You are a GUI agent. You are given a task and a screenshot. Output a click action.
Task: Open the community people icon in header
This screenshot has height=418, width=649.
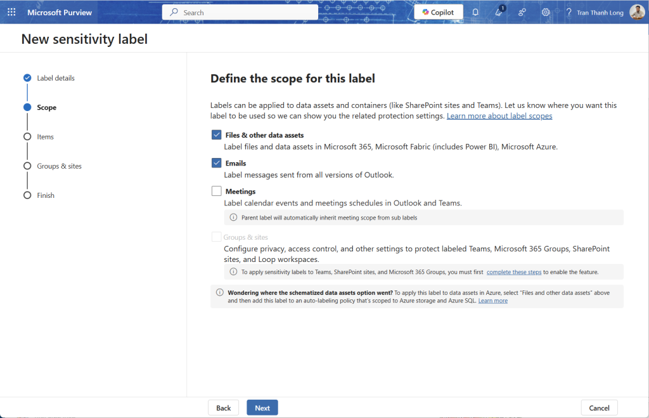(522, 12)
